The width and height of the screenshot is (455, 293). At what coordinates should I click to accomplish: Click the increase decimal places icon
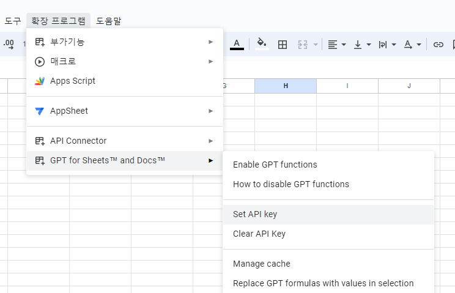tap(9, 45)
